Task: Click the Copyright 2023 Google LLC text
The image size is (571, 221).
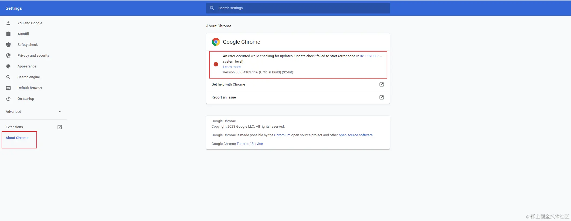Action: (248, 127)
